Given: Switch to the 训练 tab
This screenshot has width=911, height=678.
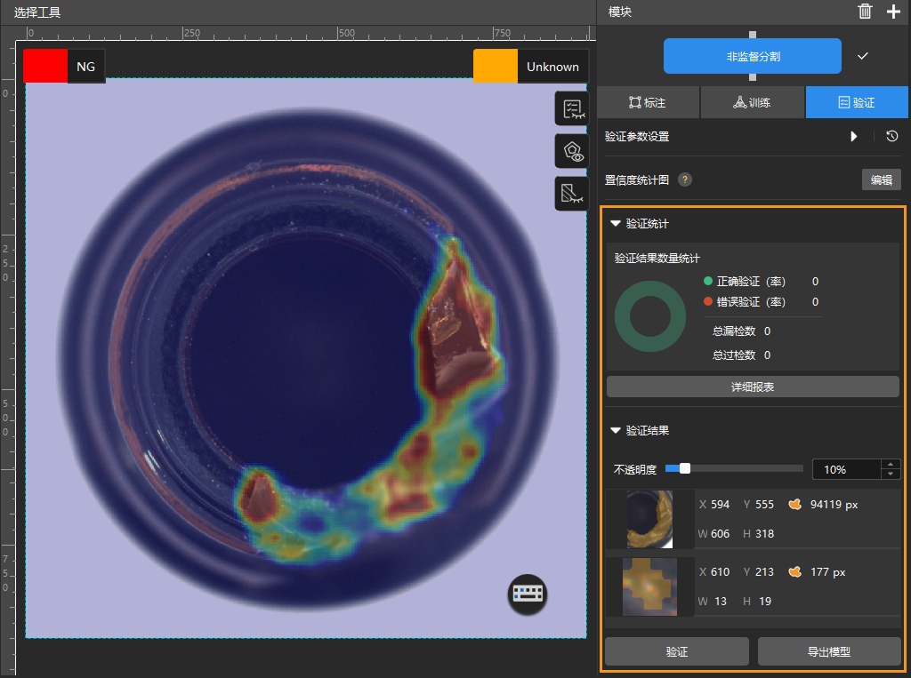Looking at the screenshot, I should point(752,103).
